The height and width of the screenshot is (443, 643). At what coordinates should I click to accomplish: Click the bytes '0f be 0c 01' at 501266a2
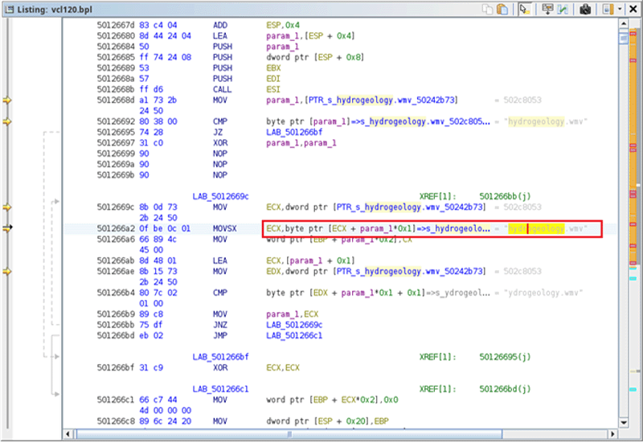pyautogui.click(x=165, y=228)
